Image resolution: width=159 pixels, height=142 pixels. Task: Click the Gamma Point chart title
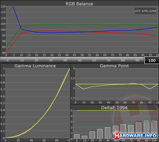coord(114,66)
